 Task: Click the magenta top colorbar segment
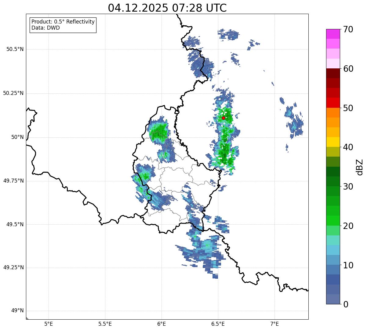333,34
